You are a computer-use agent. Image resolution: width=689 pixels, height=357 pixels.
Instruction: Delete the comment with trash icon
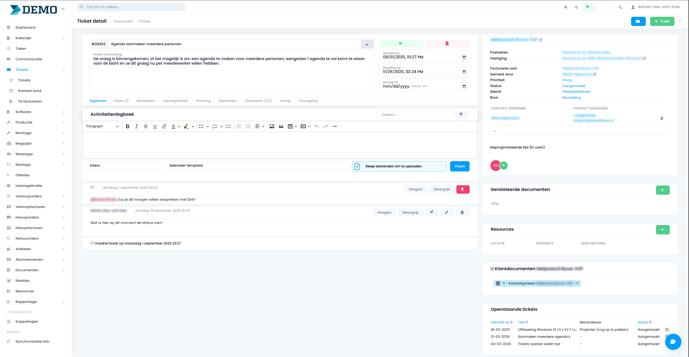click(x=462, y=213)
